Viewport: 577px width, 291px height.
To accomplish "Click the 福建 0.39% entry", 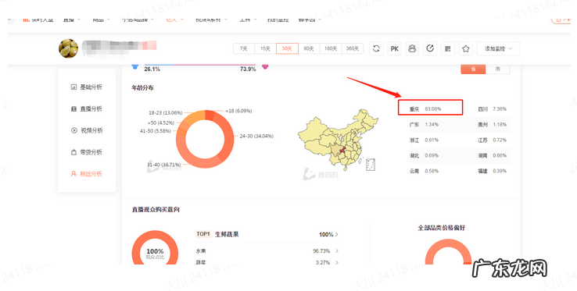I will (x=492, y=171).
